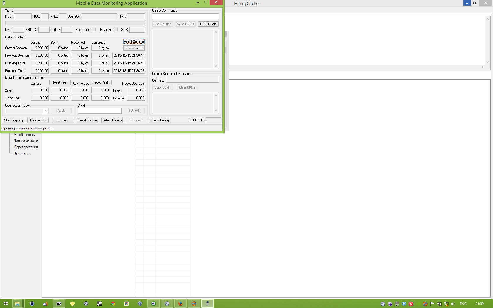Click the VirtualBox cube taskbar icon
Screen dimensions: 493x308
coord(140,304)
